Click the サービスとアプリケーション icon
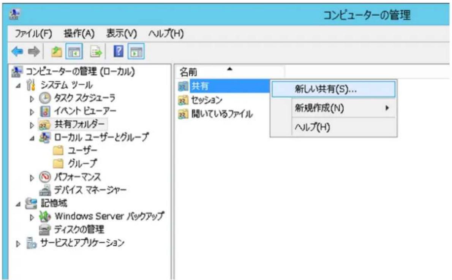452x280 pixels. click(x=31, y=243)
